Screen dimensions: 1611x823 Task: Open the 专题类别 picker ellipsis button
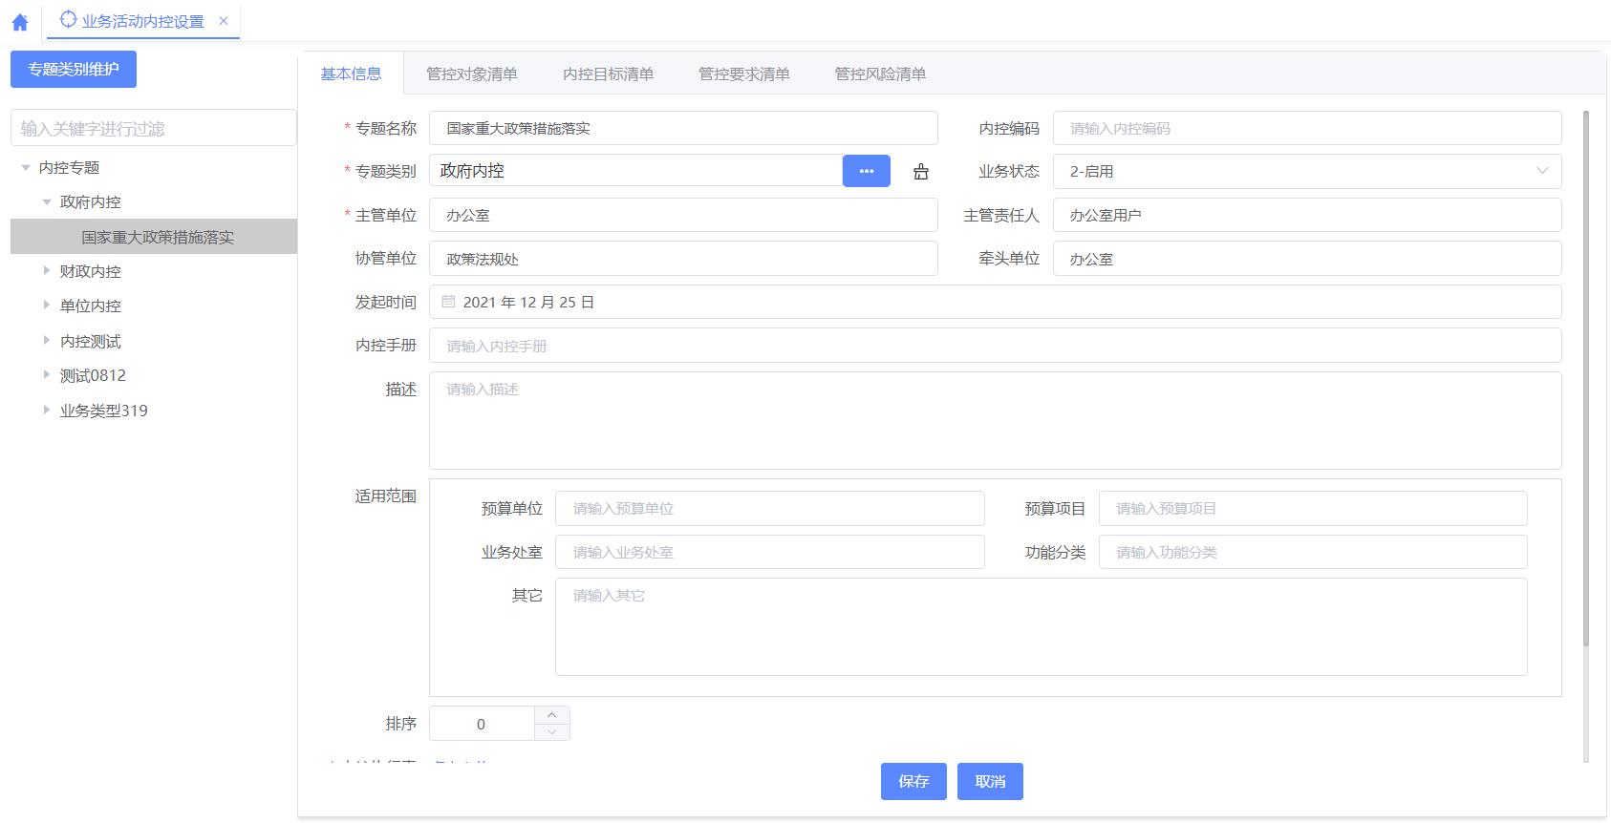pyautogui.click(x=867, y=171)
